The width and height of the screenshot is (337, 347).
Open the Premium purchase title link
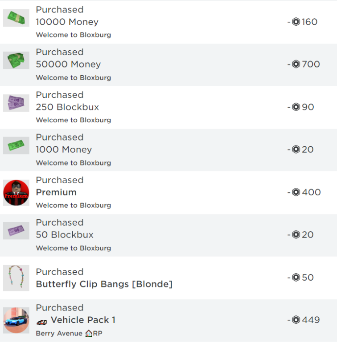coord(56,193)
